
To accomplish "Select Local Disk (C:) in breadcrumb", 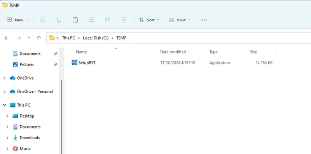I will 96,38.
